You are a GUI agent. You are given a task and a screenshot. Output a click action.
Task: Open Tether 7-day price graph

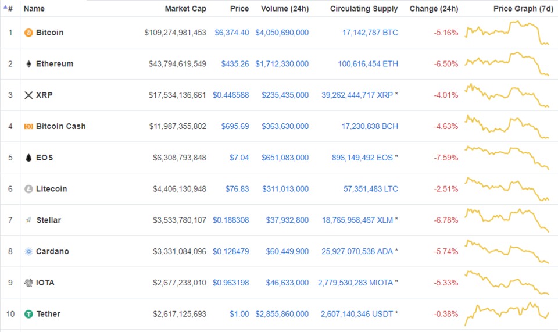pyautogui.click(x=507, y=314)
